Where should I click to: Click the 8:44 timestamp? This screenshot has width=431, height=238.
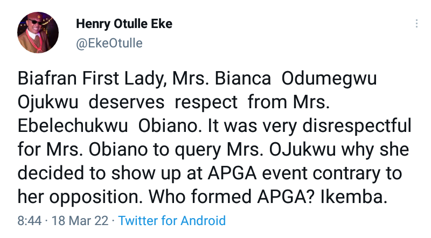(29, 220)
